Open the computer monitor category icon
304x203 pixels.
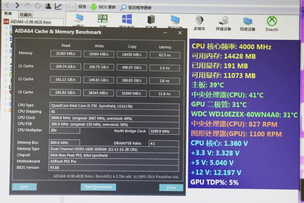coord(79,19)
